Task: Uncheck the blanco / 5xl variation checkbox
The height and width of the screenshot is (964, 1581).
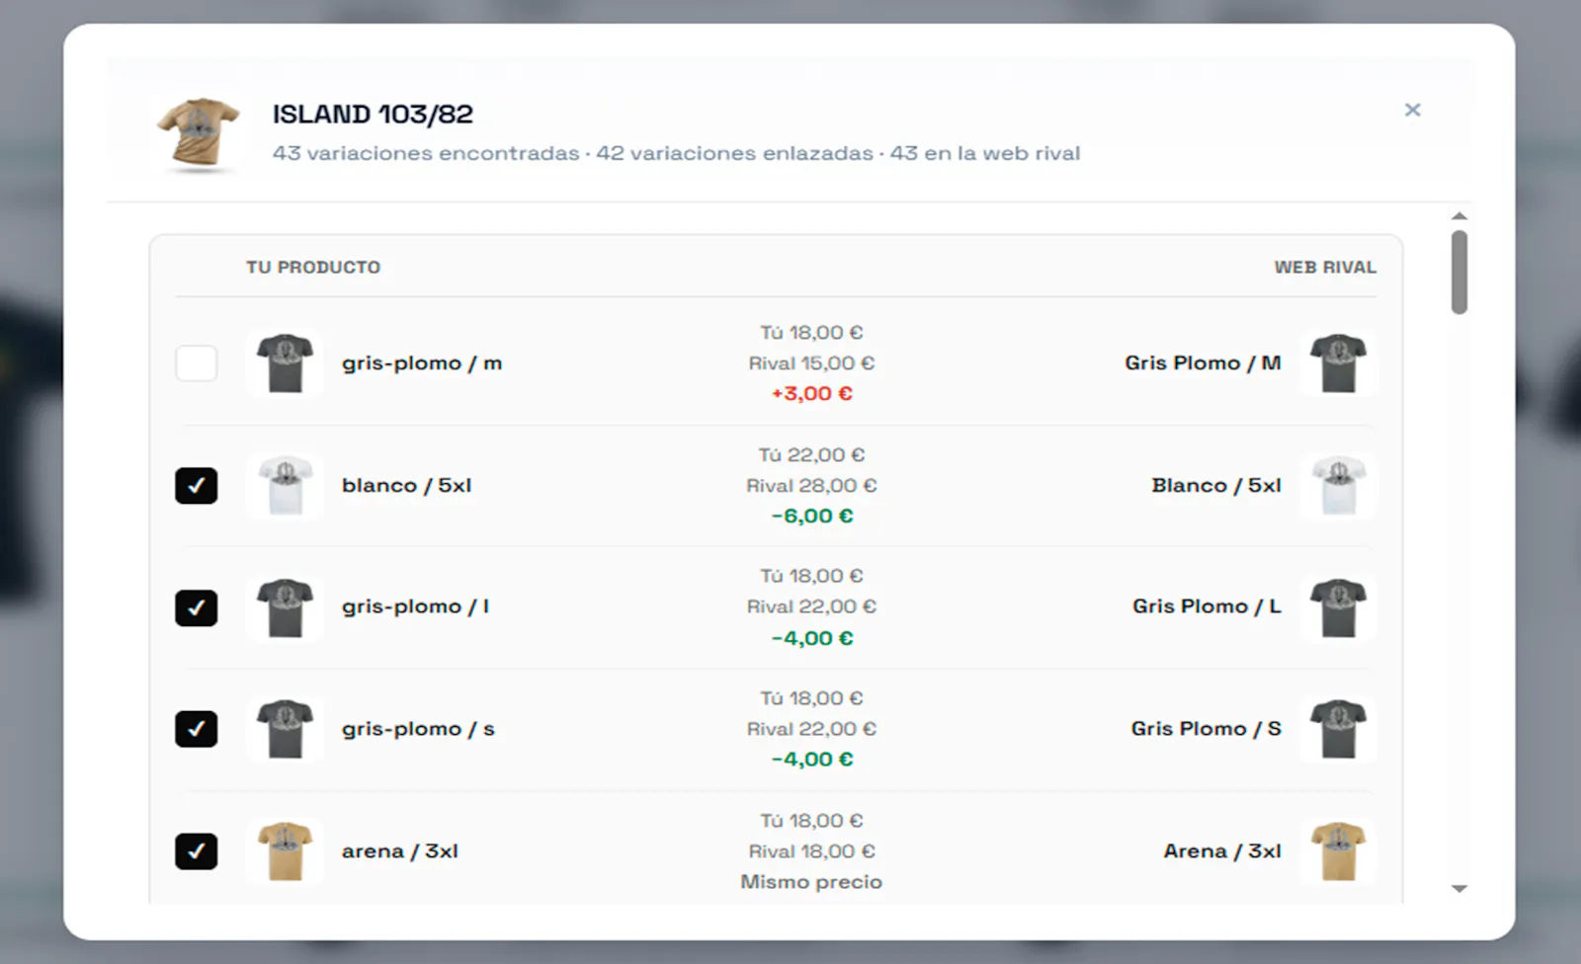Action: 197,486
